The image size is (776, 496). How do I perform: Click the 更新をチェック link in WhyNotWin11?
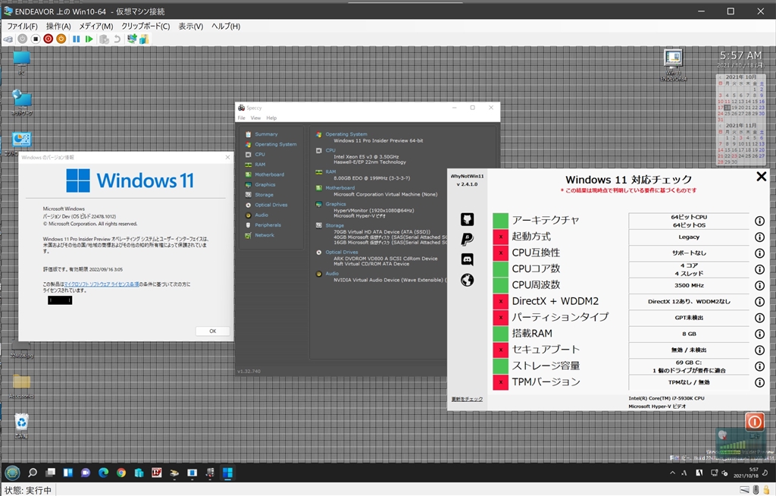coord(467,400)
